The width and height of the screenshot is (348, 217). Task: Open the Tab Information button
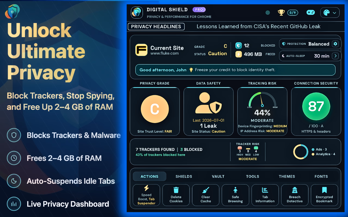[x=265, y=195]
